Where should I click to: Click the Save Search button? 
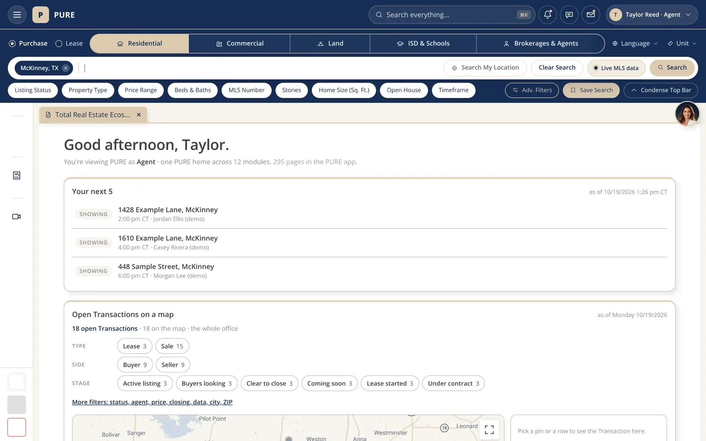591,90
